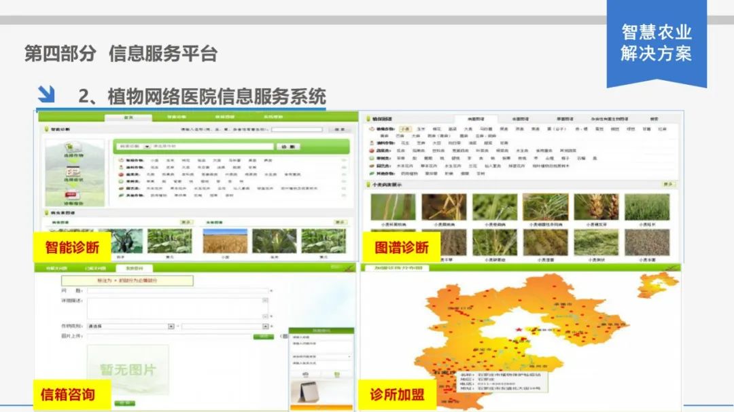Click the green submit button below the image preview
734x412 pixels.
[x=124, y=403]
